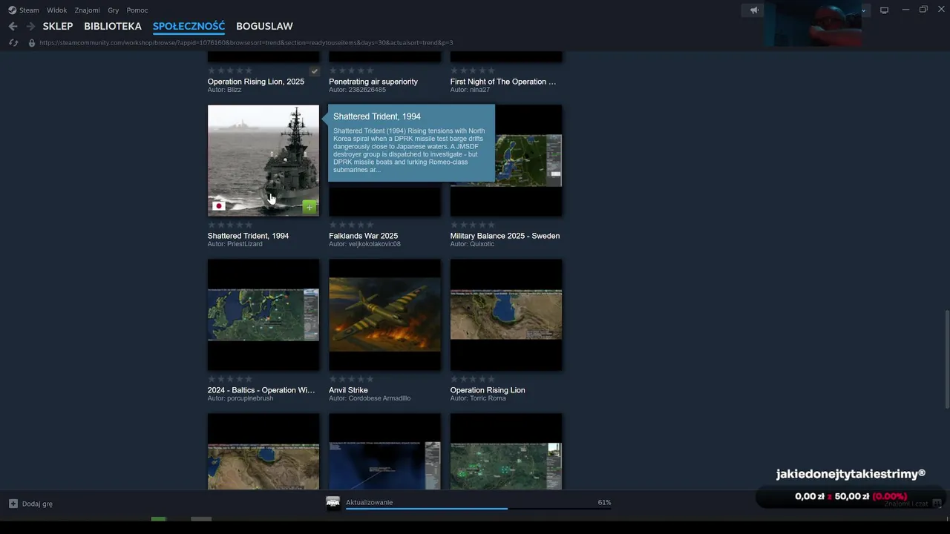Click the page vertical scrollbar thumb

946,358
